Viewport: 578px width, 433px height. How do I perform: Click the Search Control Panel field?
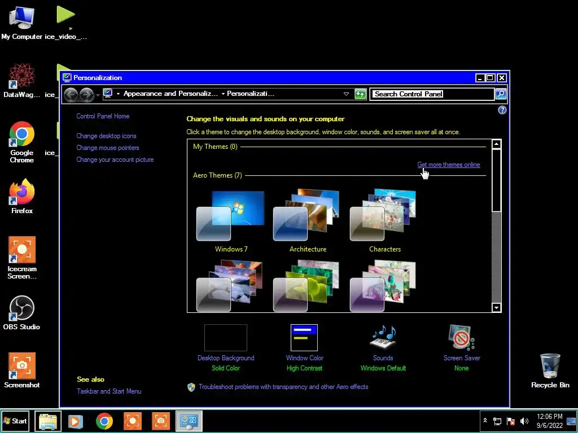(x=432, y=94)
